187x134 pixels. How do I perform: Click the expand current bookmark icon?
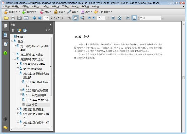(25, 31)
